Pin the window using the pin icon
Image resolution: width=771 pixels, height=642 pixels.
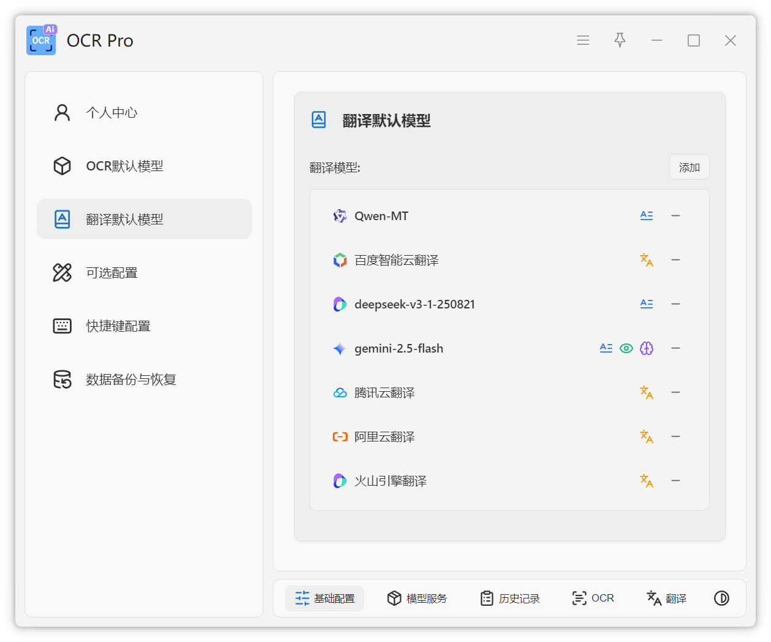coord(620,40)
